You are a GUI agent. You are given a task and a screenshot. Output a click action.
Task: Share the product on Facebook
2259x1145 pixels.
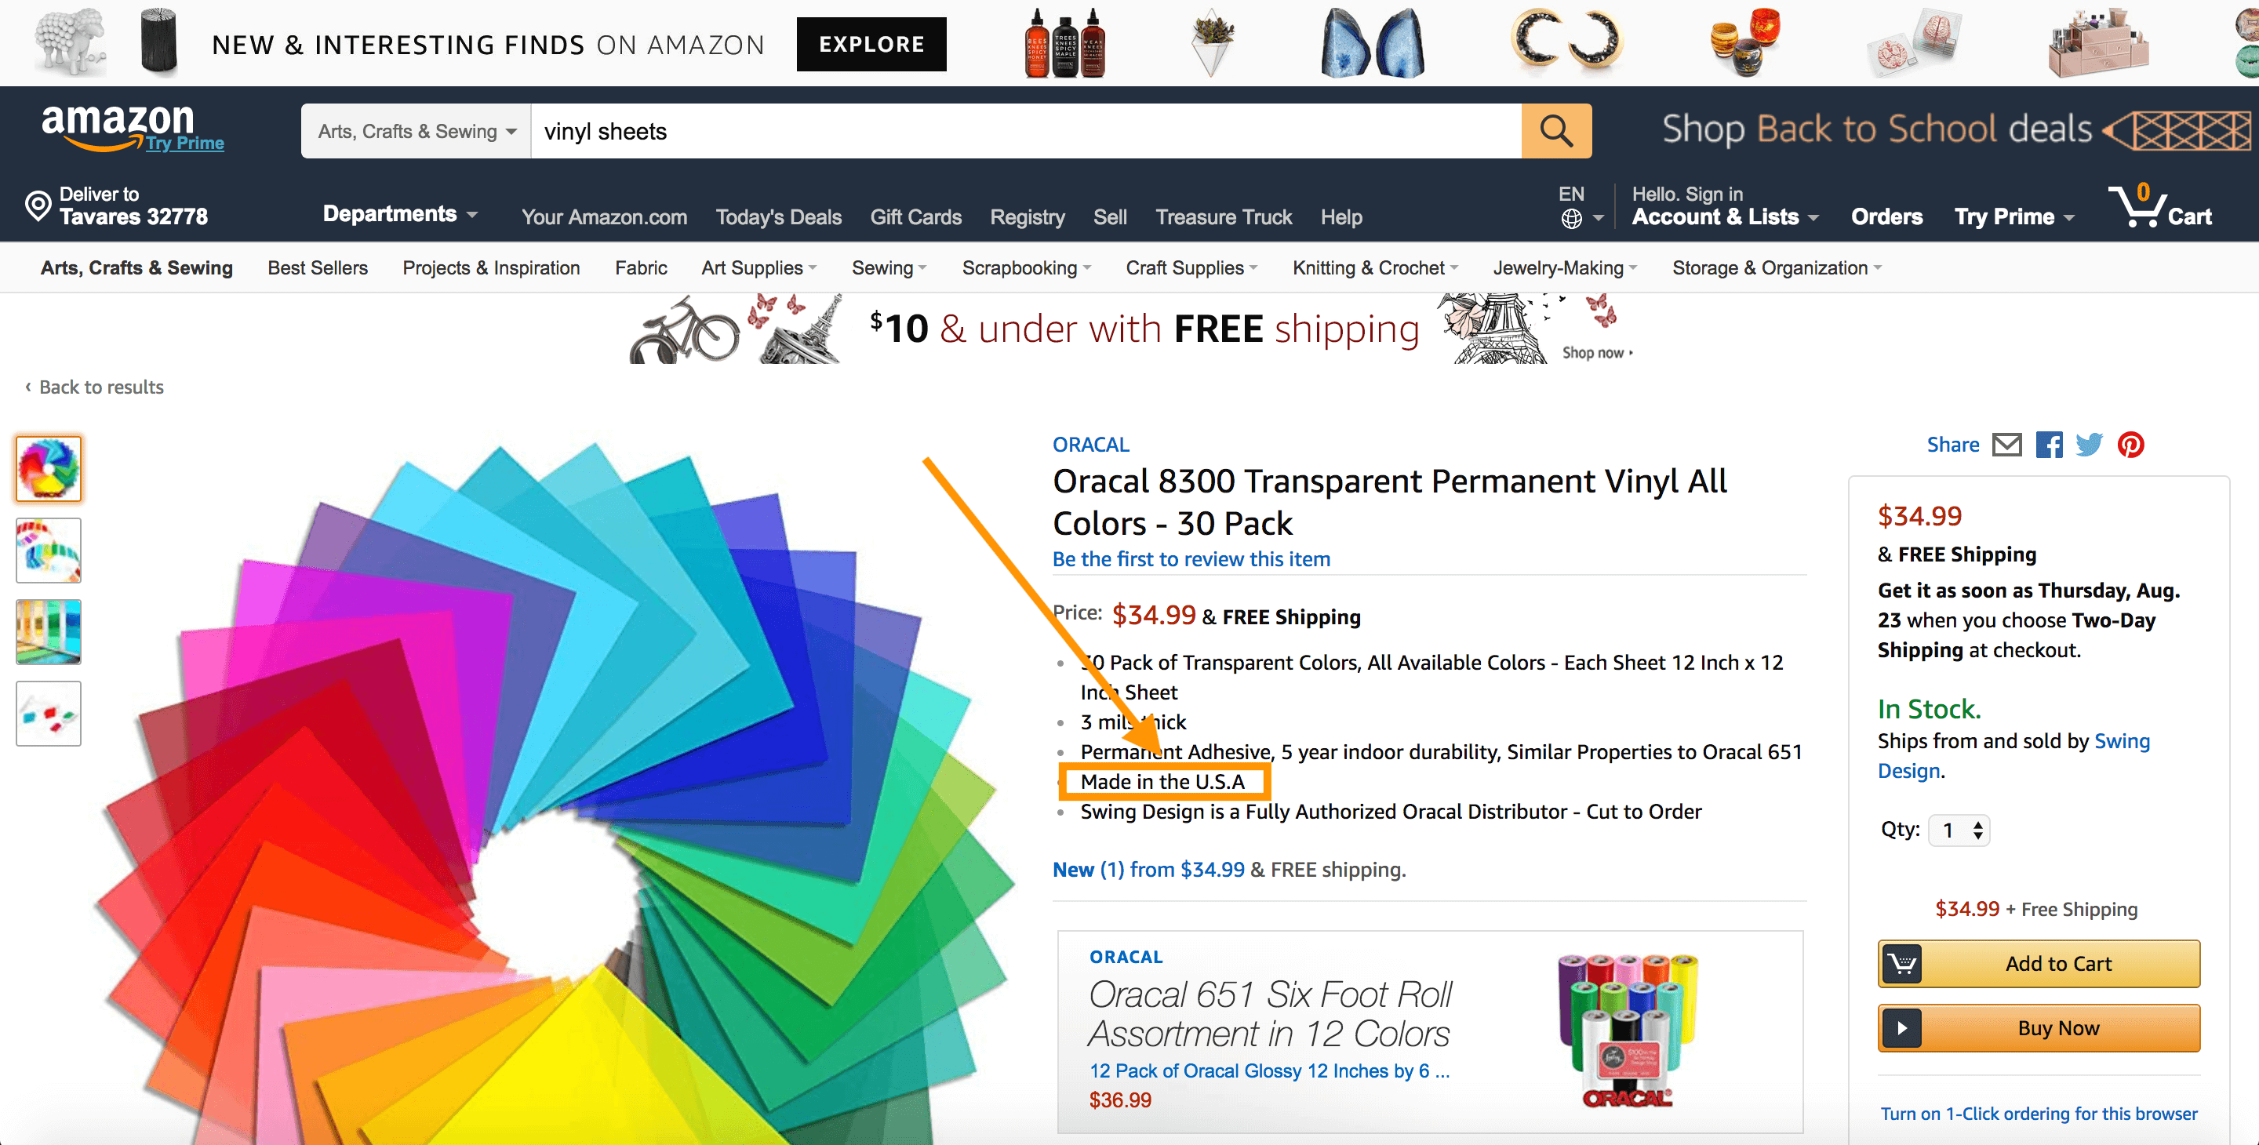[2049, 445]
